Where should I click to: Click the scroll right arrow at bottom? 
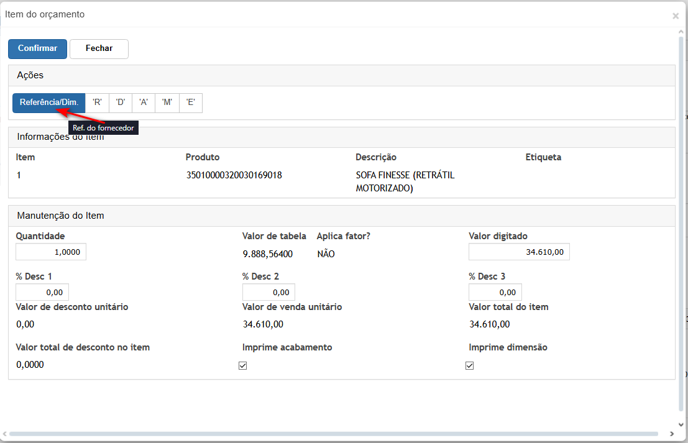pyautogui.click(x=671, y=434)
